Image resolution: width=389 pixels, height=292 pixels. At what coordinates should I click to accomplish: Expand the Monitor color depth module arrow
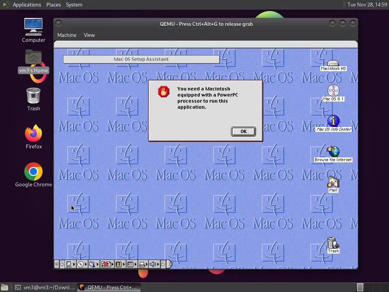[x=124, y=265]
